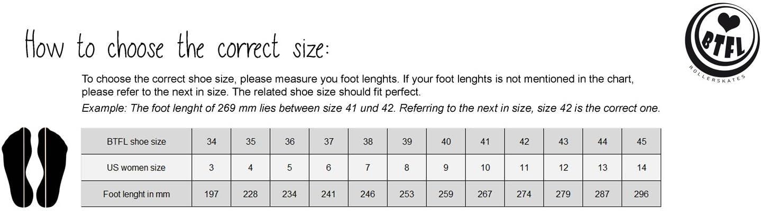Click the instruction paragraph about measuring foot

[357, 85]
